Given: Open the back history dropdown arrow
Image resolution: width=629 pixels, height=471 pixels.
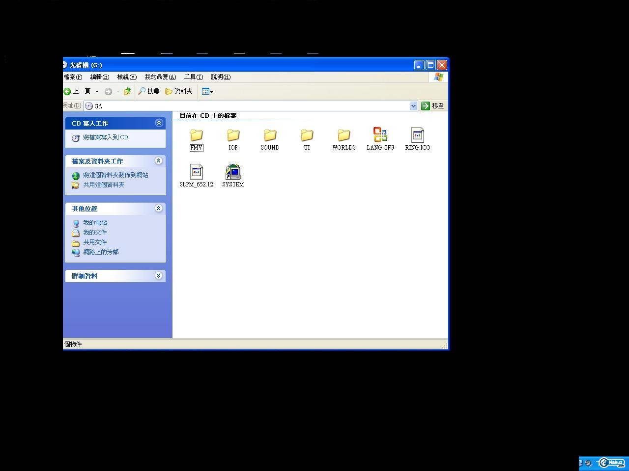Looking at the screenshot, I should pos(97,91).
